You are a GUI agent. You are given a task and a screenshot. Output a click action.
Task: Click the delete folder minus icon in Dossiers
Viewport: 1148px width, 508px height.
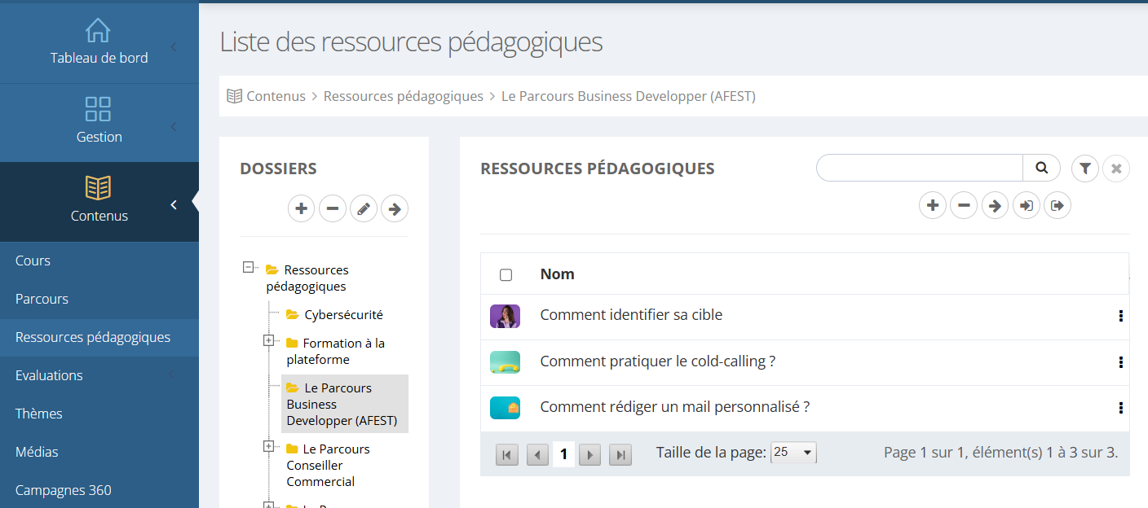(x=332, y=209)
